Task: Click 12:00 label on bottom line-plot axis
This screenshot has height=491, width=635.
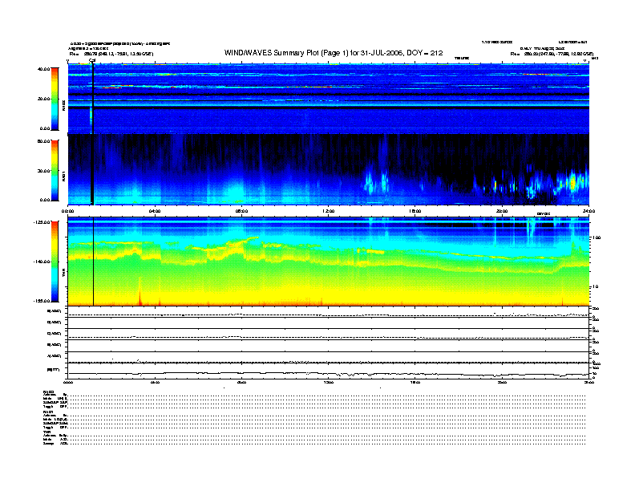Action: click(x=329, y=382)
